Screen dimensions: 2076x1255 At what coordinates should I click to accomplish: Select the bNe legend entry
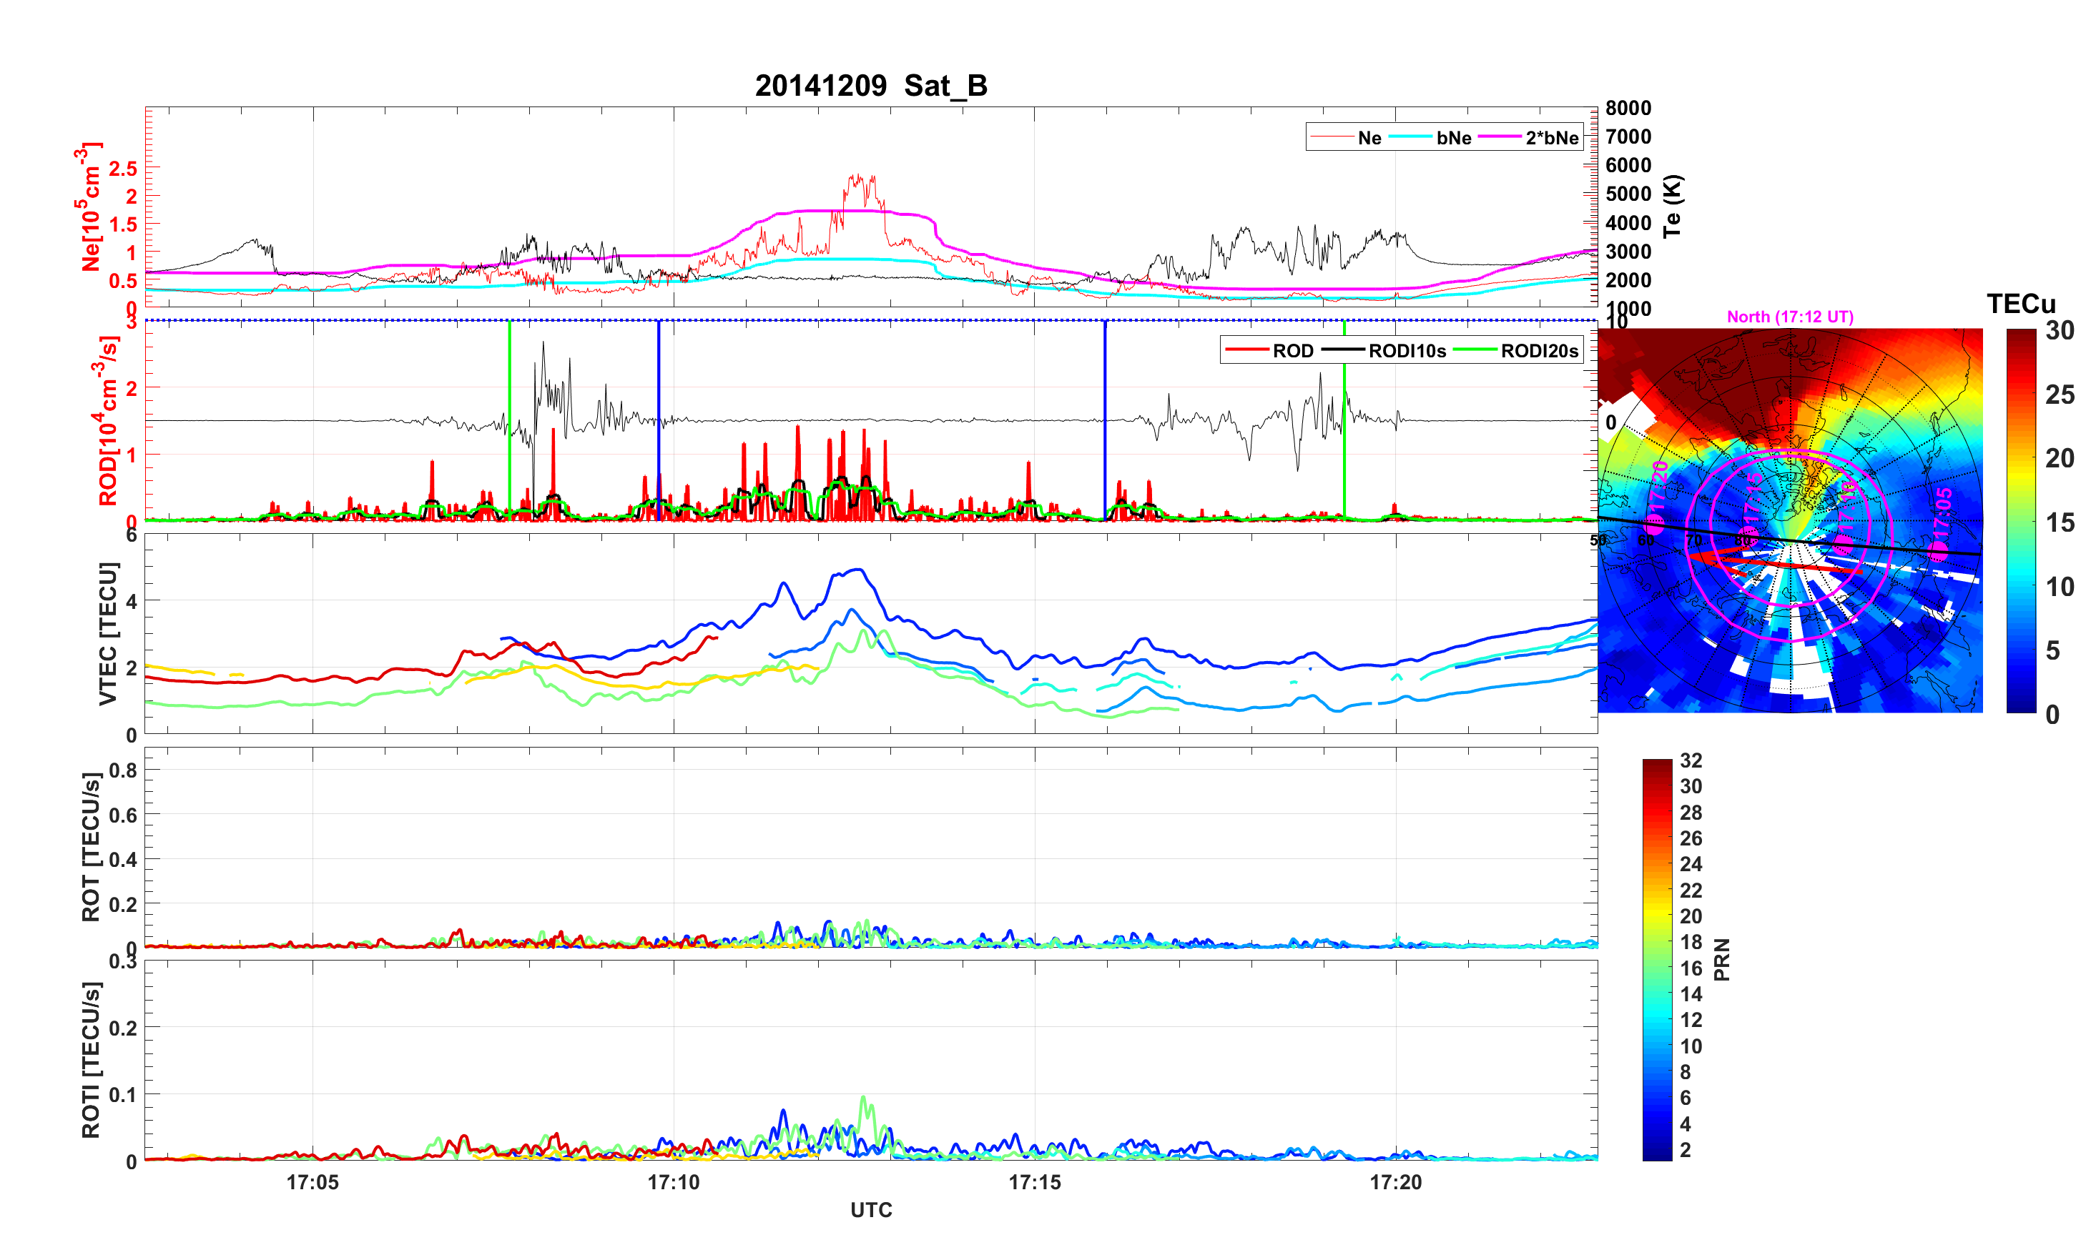tap(1453, 138)
